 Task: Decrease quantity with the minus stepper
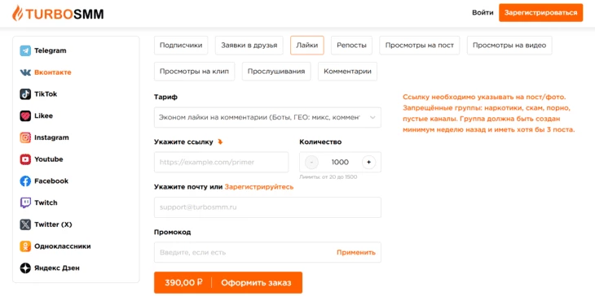[x=311, y=163]
